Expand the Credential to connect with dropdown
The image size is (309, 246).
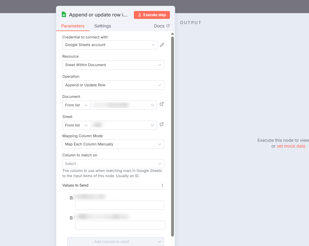pyautogui.click(x=110, y=45)
